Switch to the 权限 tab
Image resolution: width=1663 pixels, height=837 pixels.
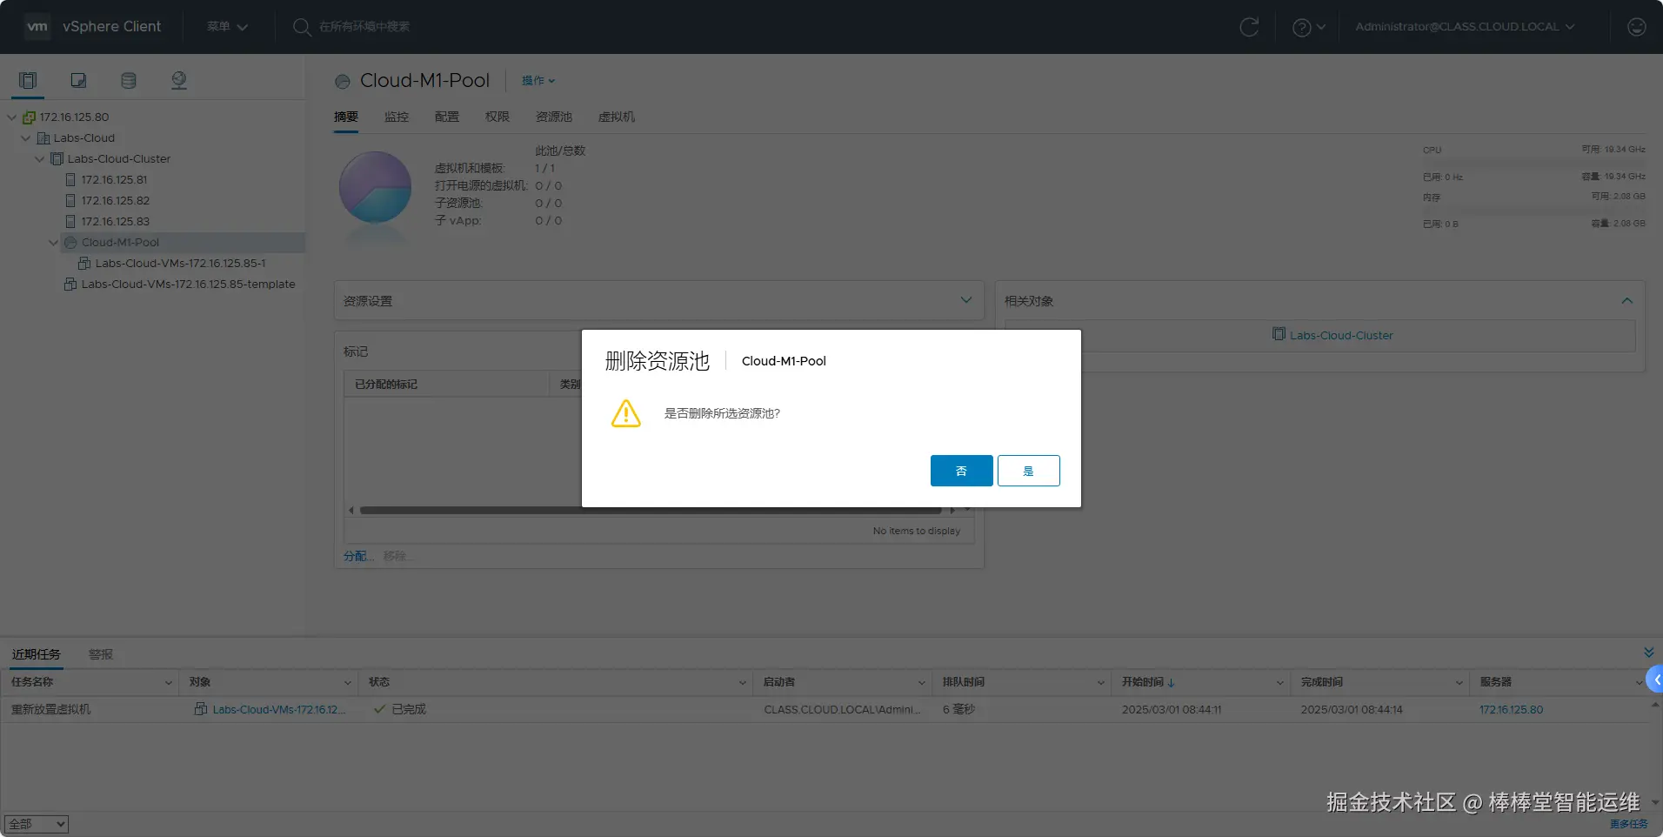pyautogui.click(x=498, y=117)
